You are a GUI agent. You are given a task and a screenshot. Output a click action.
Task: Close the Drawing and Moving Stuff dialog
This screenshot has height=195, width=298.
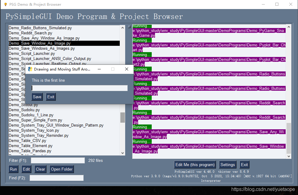[x=127, y=69]
